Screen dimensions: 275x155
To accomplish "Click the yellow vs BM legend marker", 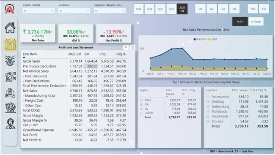I will coord(208,39).
